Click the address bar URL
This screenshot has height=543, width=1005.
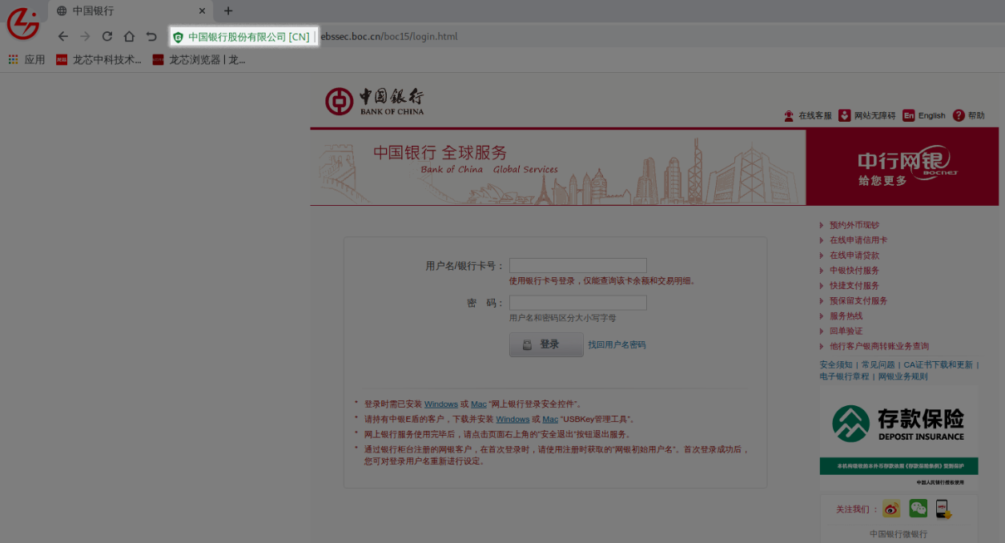[x=389, y=37]
